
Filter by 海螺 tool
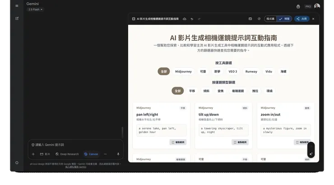283,71
